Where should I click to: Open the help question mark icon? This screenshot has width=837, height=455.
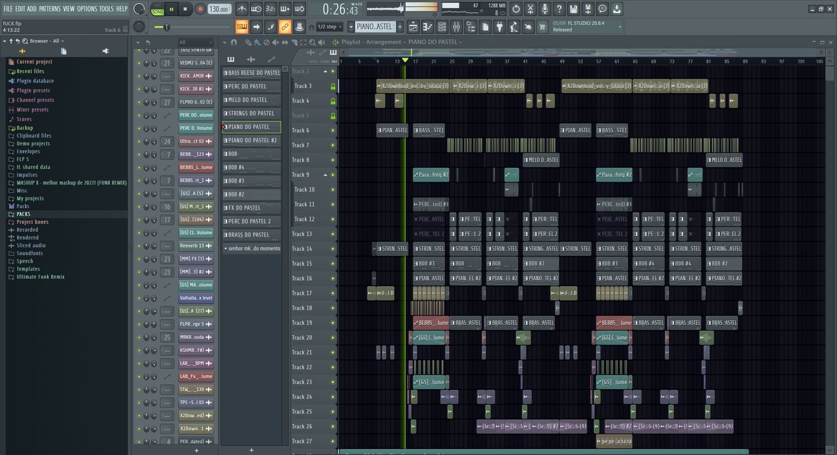559,9
